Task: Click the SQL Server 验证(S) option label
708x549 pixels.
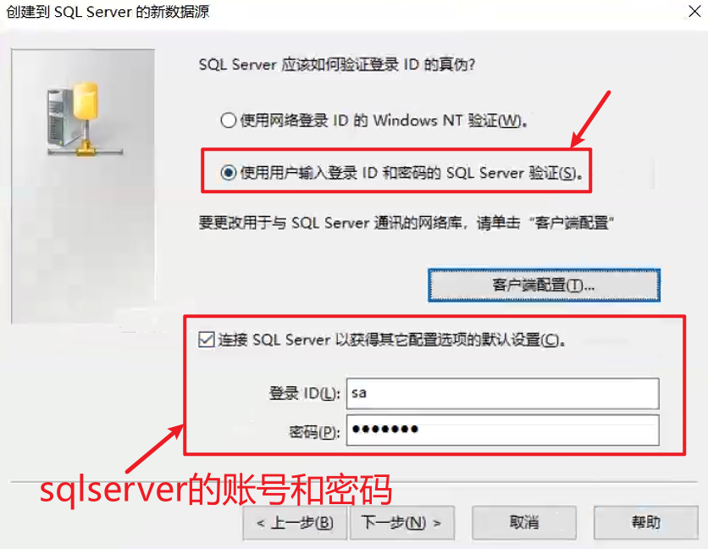Action: click(x=412, y=173)
